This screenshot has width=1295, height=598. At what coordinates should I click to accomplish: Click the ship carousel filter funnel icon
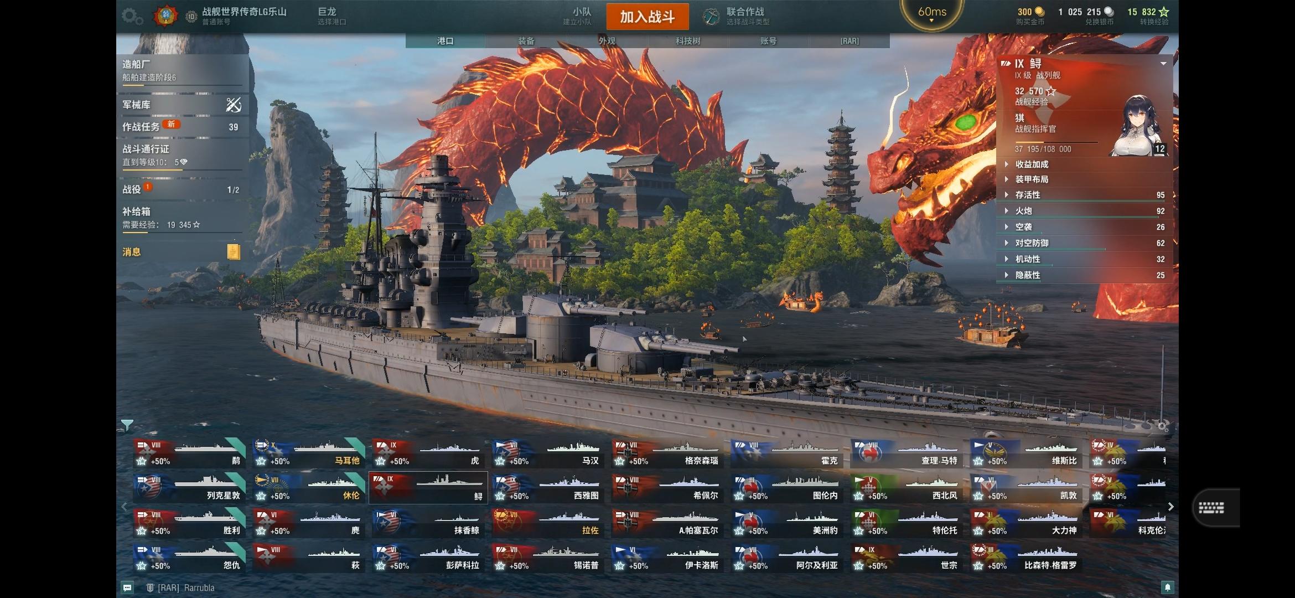click(x=127, y=425)
